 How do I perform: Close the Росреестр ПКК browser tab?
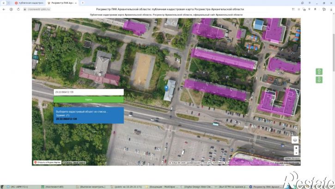76,3
